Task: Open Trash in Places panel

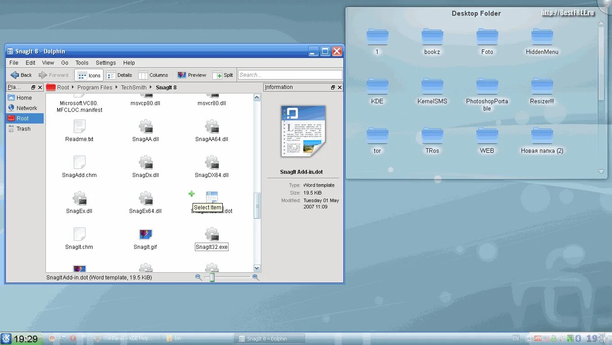Action: (x=25, y=129)
